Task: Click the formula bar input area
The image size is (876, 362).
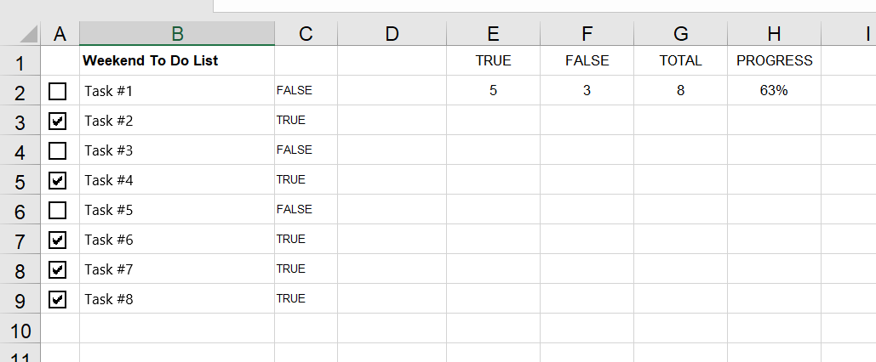Action: (544, 6)
